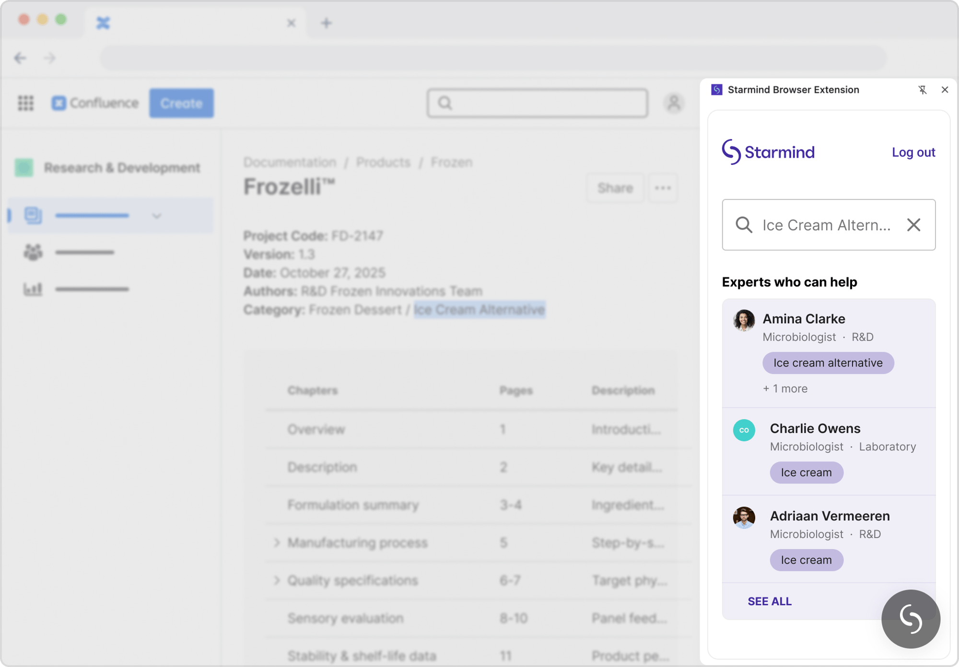Click the floating Starmind bubble button
Image resolution: width=959 pixels, height=667 pixels.
[x=910, y=619]
